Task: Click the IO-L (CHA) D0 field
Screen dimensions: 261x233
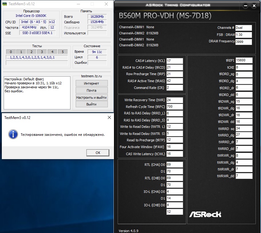Action: (175, 192)
